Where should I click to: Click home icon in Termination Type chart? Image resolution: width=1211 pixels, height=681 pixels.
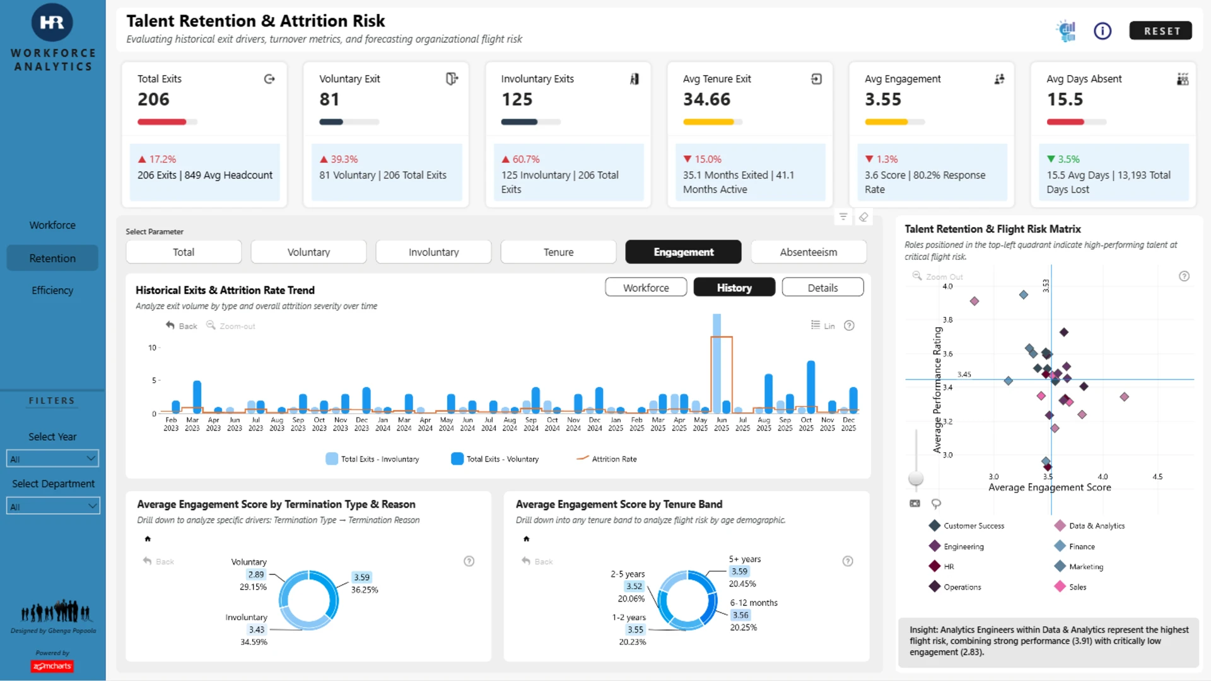[148, 539]
